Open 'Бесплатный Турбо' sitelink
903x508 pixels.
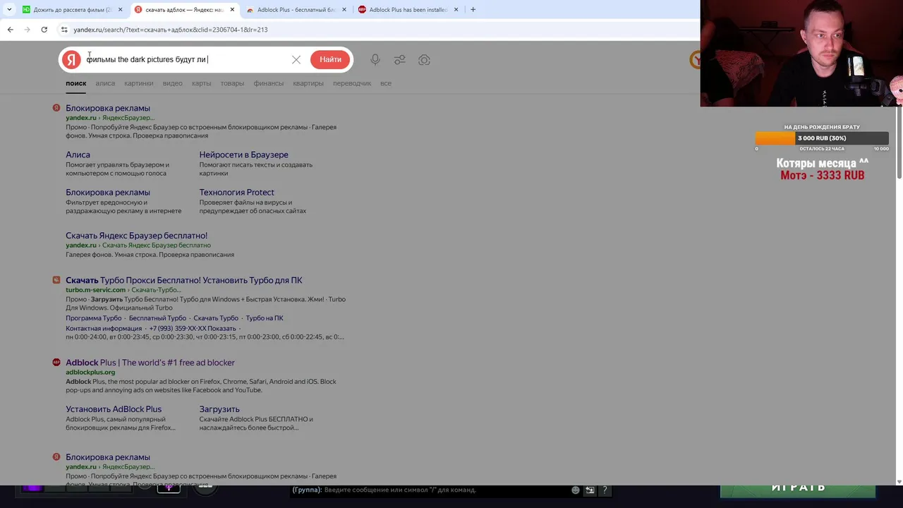(157, 318)
